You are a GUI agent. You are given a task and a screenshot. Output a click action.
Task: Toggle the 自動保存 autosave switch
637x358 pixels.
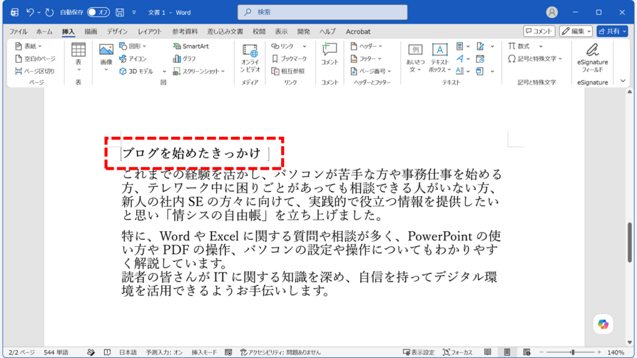[98, 12]
